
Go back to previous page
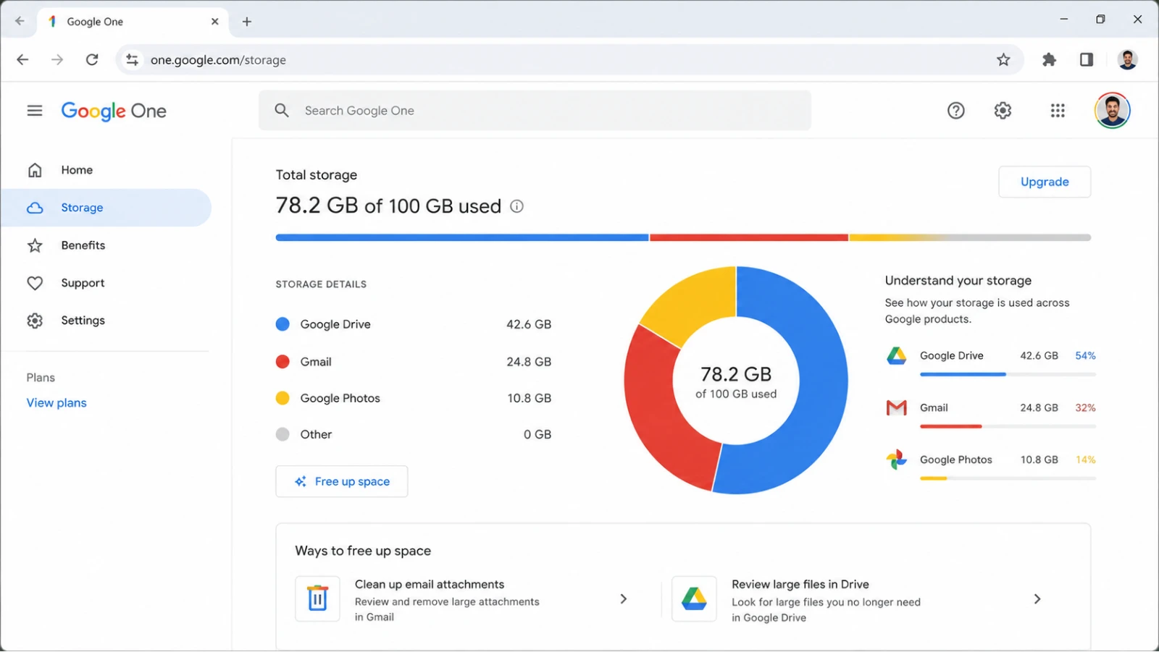[22, 59]
